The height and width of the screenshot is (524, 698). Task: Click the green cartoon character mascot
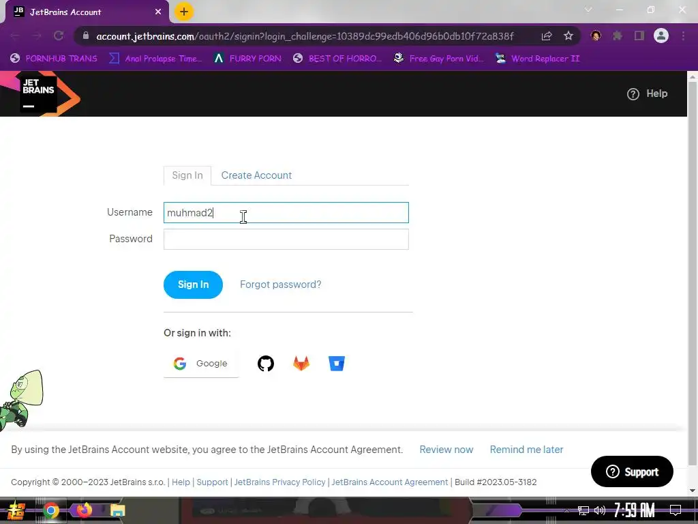click(x=21, y=400)
